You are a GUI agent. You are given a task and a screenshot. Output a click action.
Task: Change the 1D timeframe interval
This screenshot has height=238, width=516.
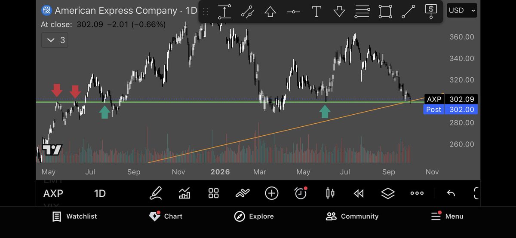click(100, 194)
